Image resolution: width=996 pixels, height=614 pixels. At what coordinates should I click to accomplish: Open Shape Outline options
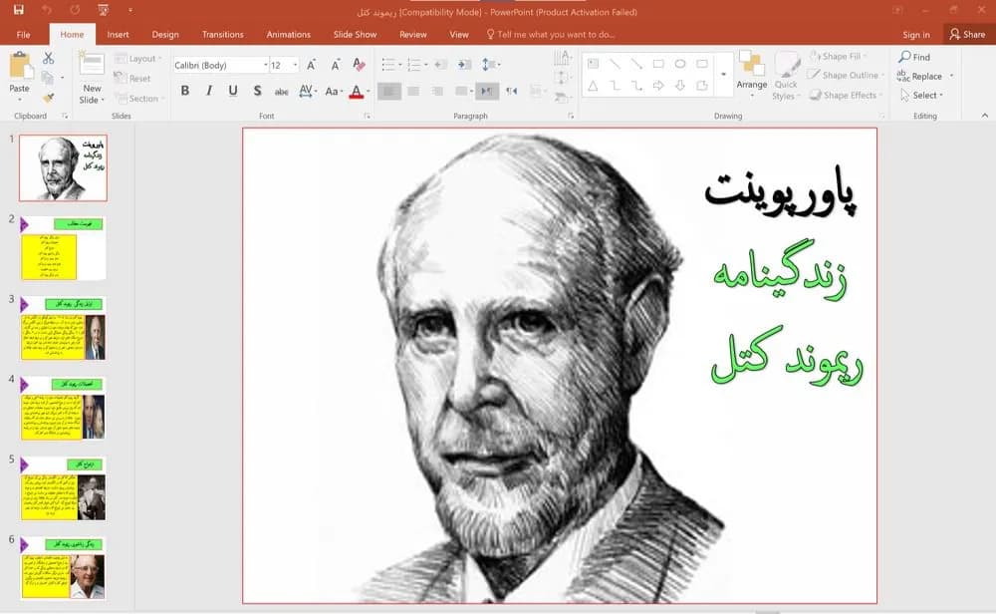[x=846, y=75]
